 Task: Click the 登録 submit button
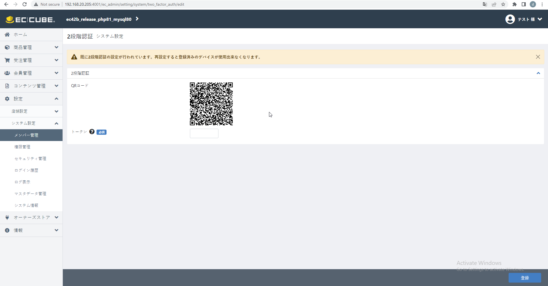click(x=525, y=277)
